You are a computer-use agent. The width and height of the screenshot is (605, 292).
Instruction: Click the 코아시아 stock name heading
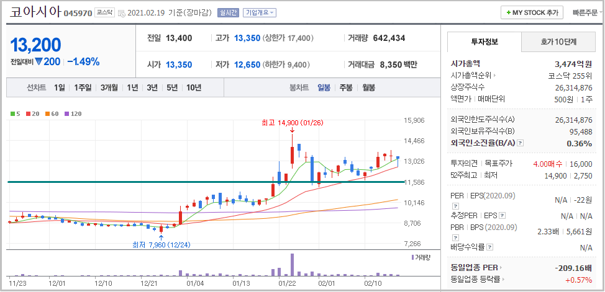[x=35, y=12]
